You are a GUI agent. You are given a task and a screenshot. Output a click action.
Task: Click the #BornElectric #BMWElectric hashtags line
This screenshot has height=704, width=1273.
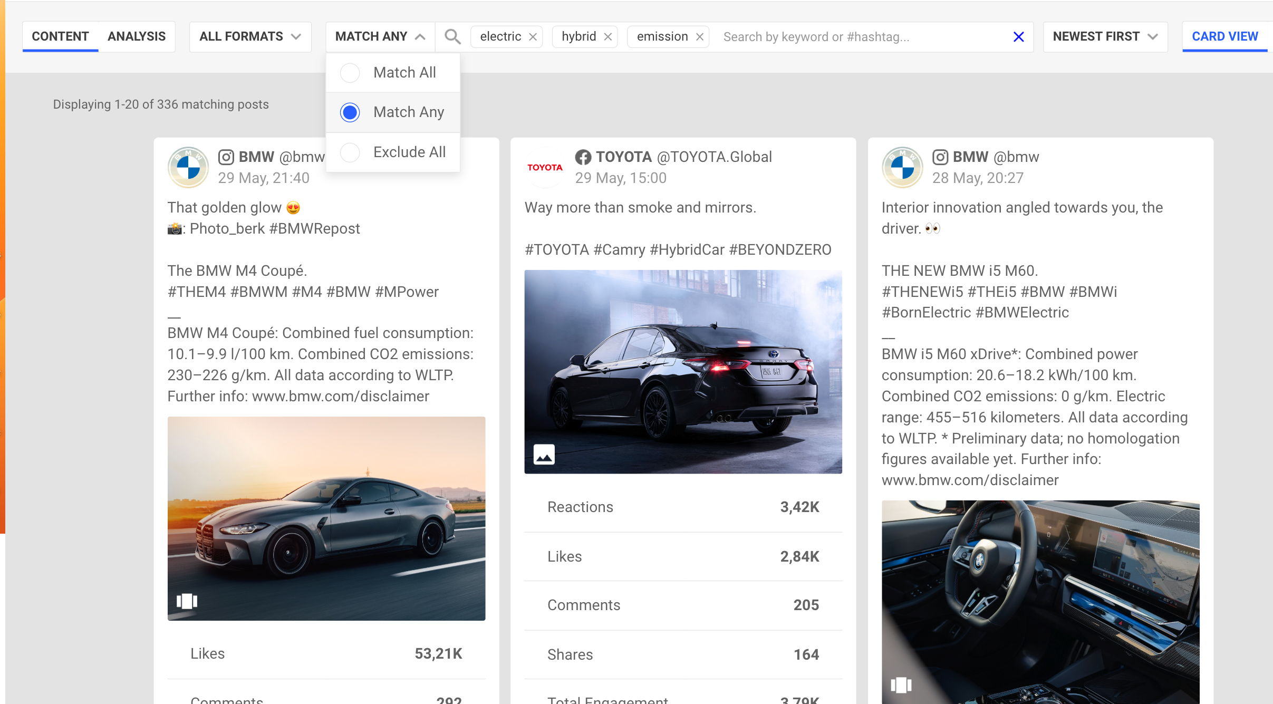(975, 313)
